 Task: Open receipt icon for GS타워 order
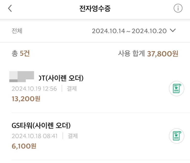pyautogui.click(x=176, y=136)
